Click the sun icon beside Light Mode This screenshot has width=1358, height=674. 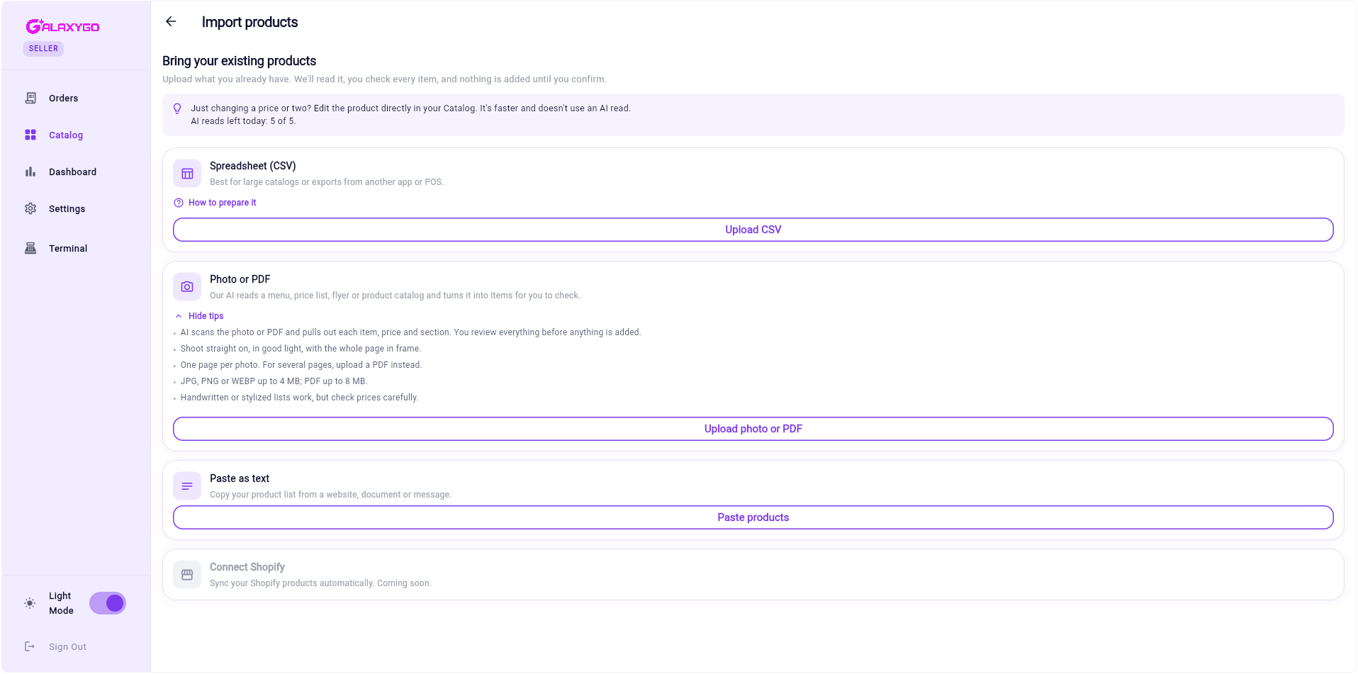coord(30,603)
